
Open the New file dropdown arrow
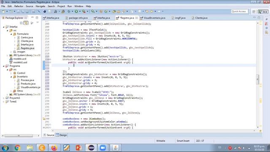pos(7,11)
